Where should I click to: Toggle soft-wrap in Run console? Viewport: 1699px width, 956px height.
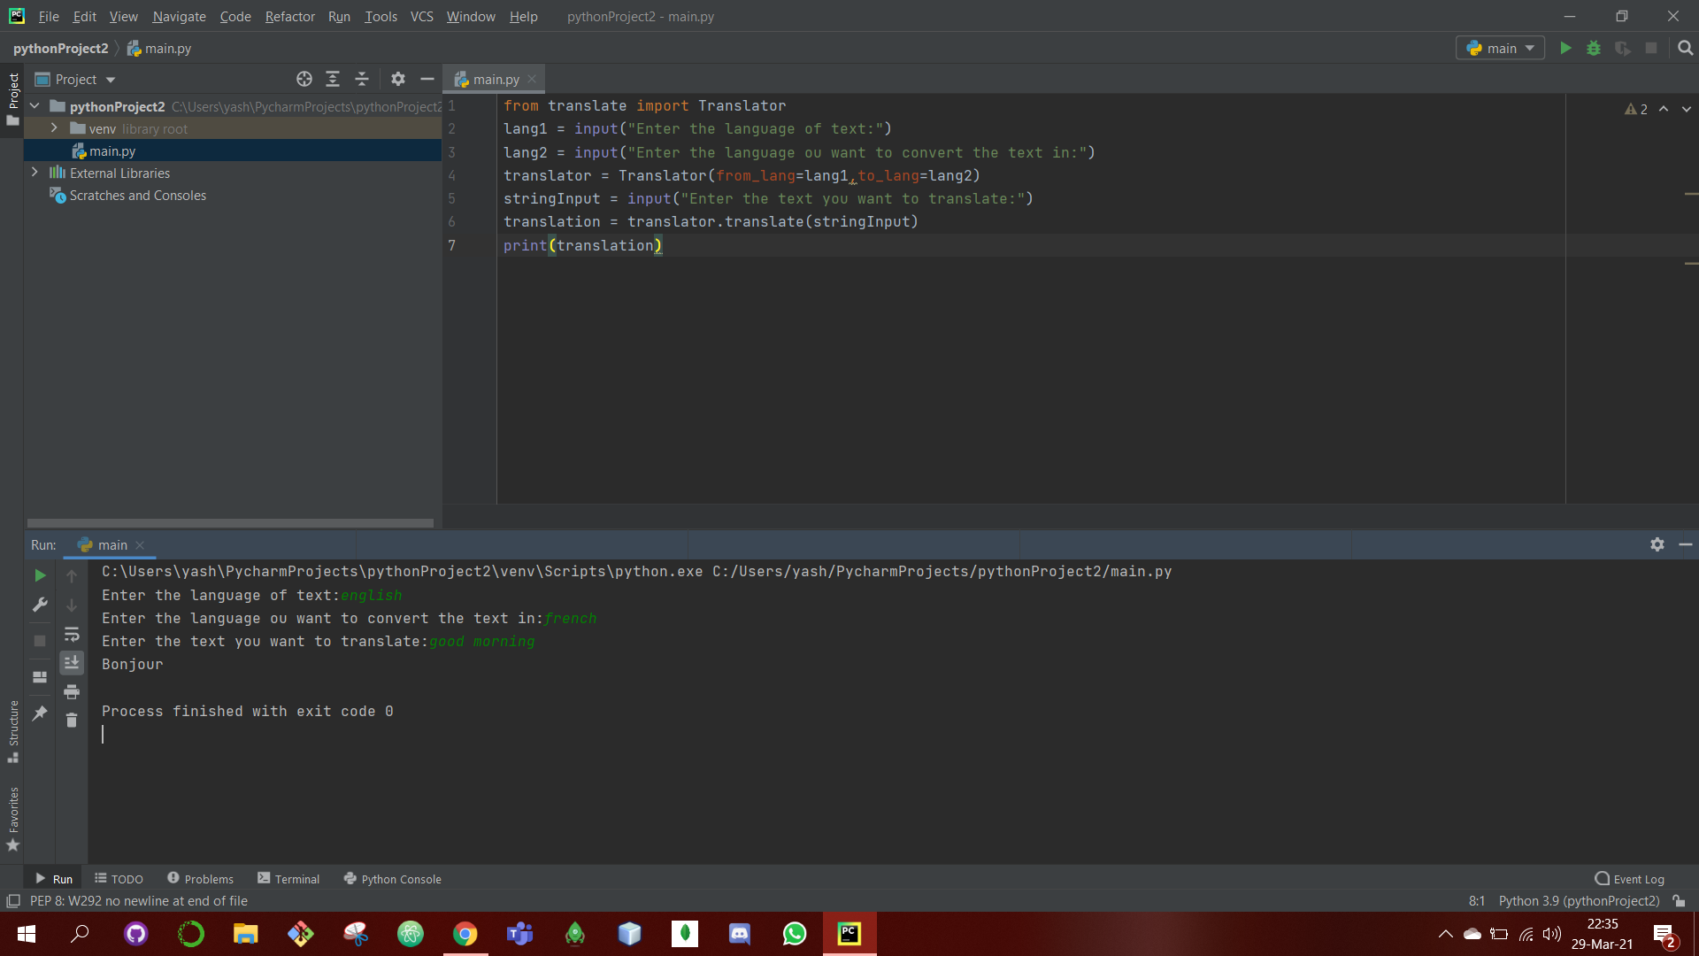(72, 635)
